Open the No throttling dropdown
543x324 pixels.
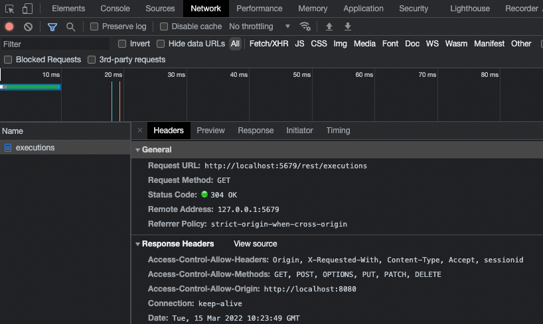click(x=260, y=27)
